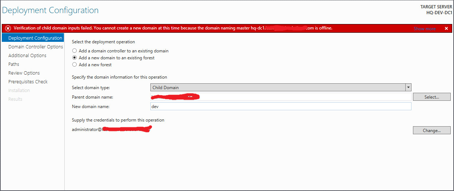The width and height of the screenshot is (454, 191).
Task: Dismiss the red error banner
Action: click(446, 28)
